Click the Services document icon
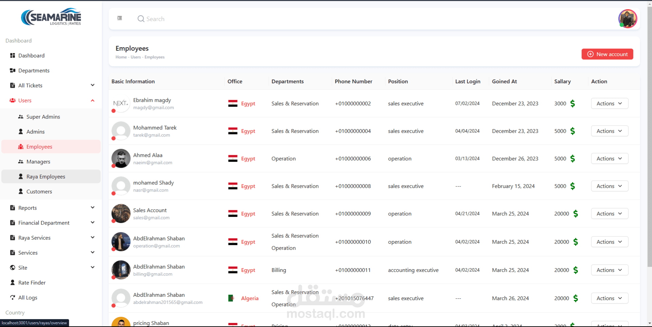Image resolution: width=652 pixels, height=327 pixels. pos(13,252)
